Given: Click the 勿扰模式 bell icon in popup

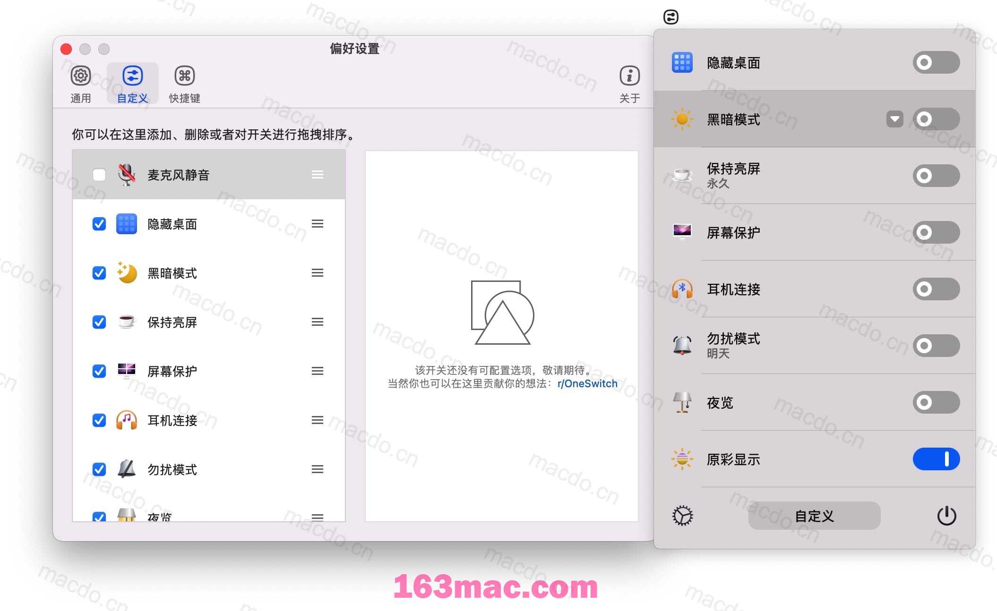Looking at the screenshot, I should coord(682,345).
